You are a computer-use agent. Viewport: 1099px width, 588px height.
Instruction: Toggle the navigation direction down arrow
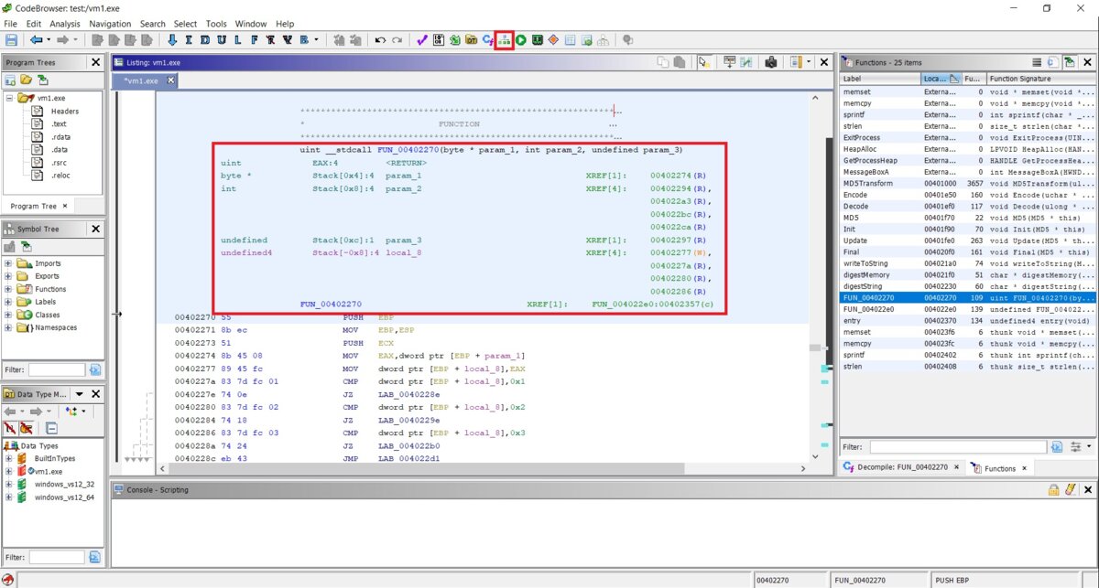click(172, 40)
